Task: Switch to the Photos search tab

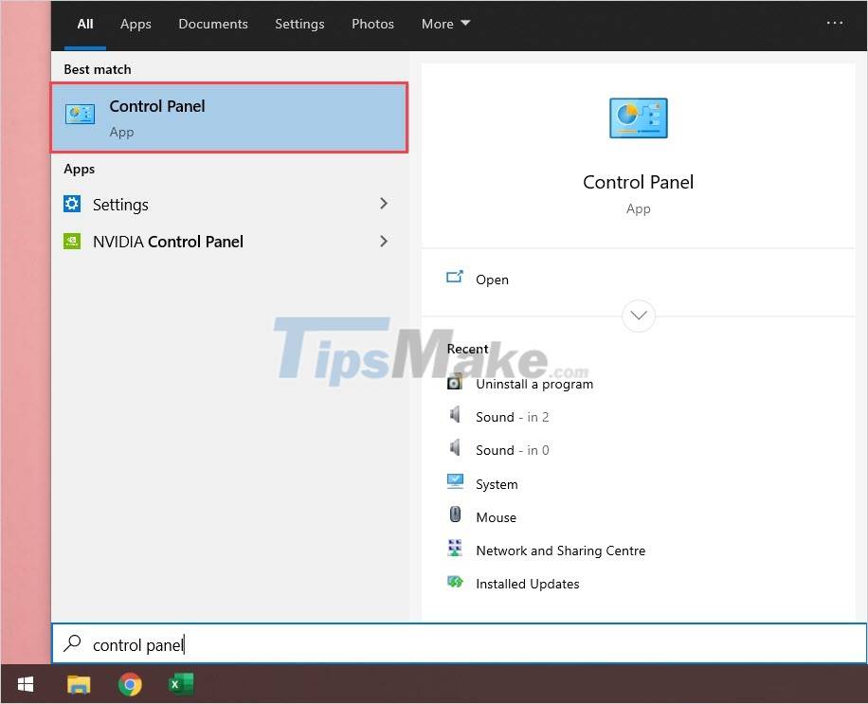Action: click(x=372, y=24)
